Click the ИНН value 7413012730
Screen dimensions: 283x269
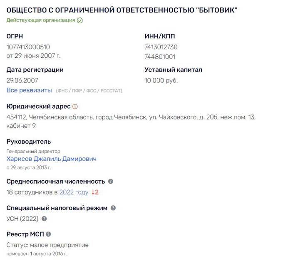coord(161,47)
